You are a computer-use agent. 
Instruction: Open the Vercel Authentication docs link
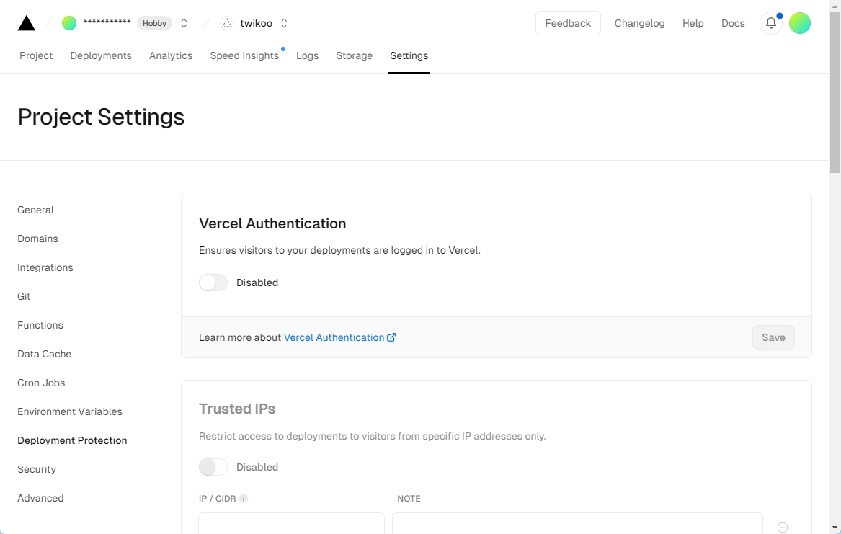click(x=334, y=337)
